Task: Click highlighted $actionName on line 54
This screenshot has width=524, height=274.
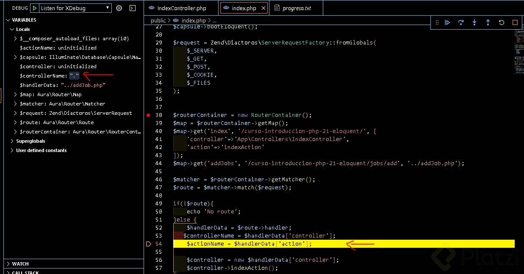Action: (x=205, y=244)
